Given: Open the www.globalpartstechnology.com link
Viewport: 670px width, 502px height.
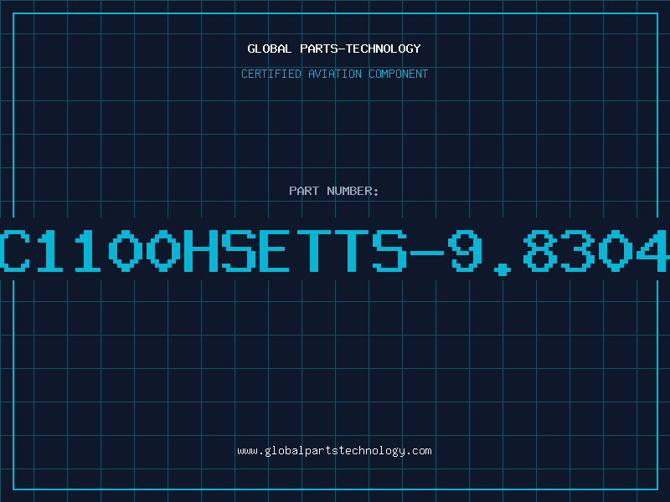Looking at the screenshot, I should (x=334, y=451).
